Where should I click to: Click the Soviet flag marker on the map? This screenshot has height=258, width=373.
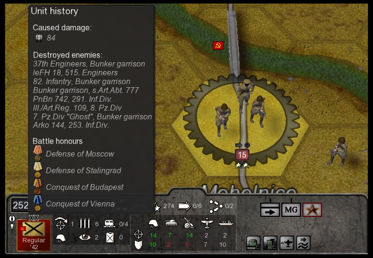(x=218, y=46)
